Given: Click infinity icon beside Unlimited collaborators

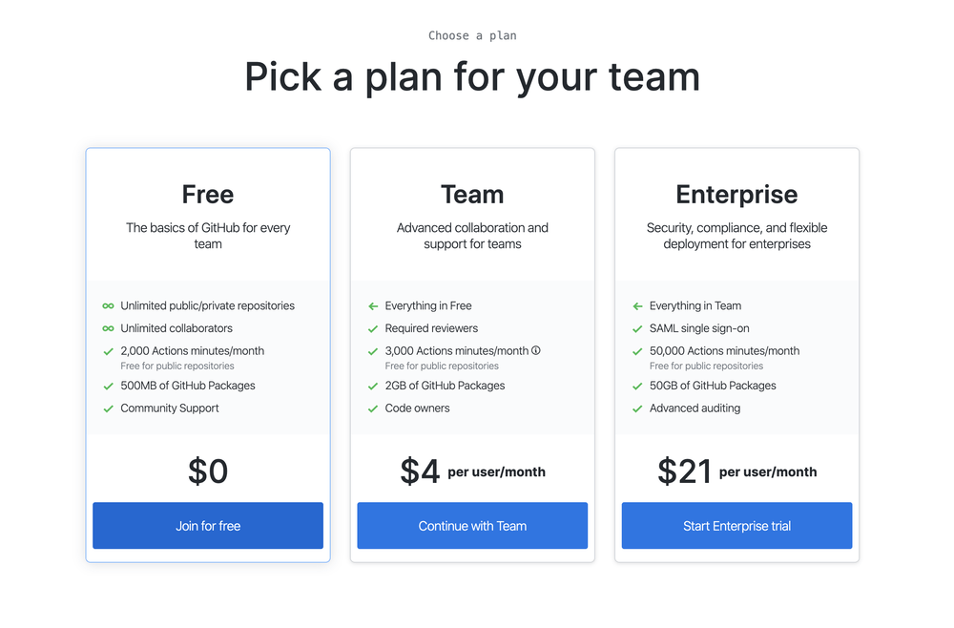Looking at the screenshot, I should click(108, 328).
